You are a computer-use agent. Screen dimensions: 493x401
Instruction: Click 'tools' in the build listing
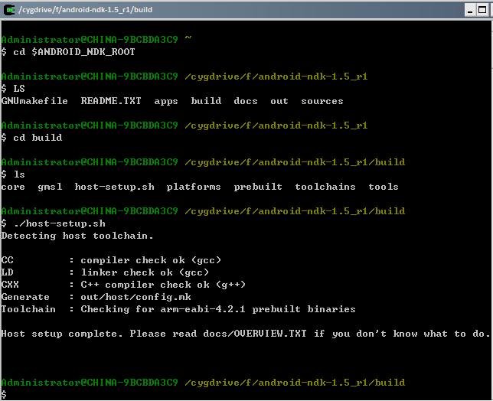coord(384,187)
